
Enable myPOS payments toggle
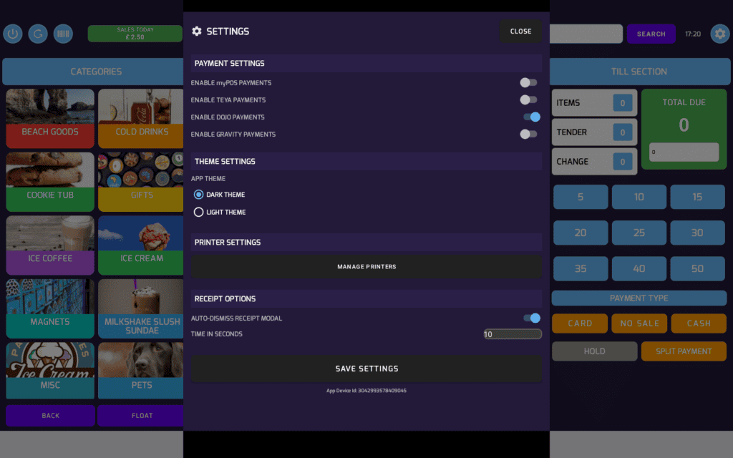(x=529, y=83)
